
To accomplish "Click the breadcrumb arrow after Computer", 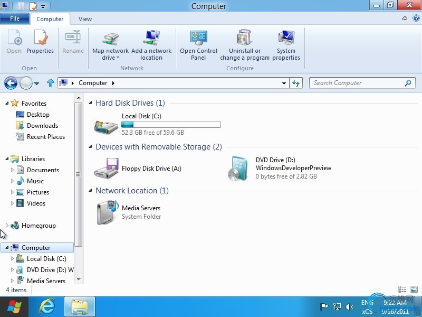I will (113, 83).
